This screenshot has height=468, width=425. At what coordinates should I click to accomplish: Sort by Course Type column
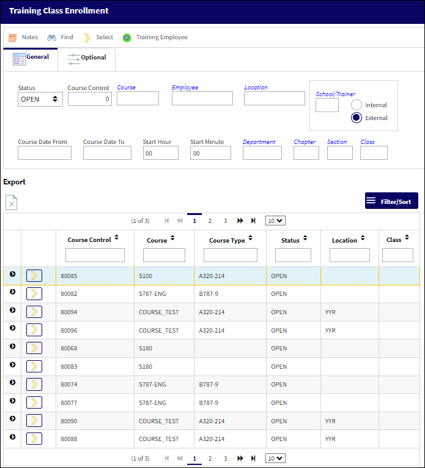(250, 238)
